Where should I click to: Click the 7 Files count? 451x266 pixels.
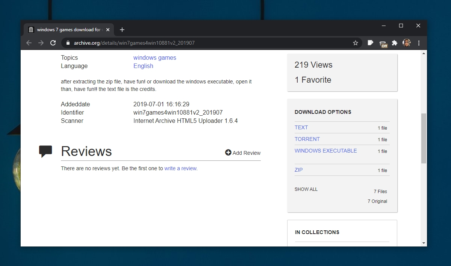pyautogui.click(x=380, y=192)
